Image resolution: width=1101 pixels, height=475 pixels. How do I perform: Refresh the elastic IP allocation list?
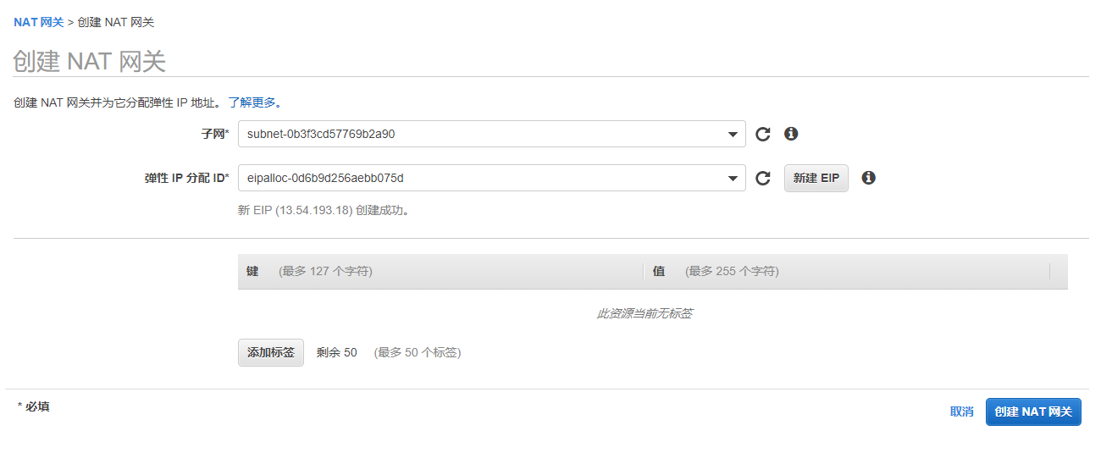point(763,178)
